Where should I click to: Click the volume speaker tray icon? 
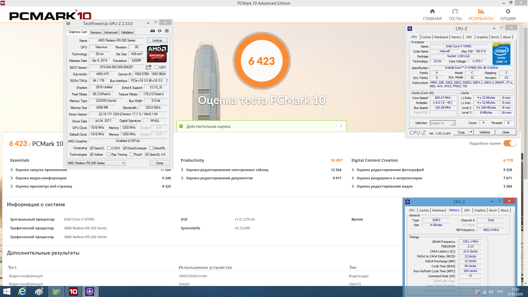[x=491, y=292]
